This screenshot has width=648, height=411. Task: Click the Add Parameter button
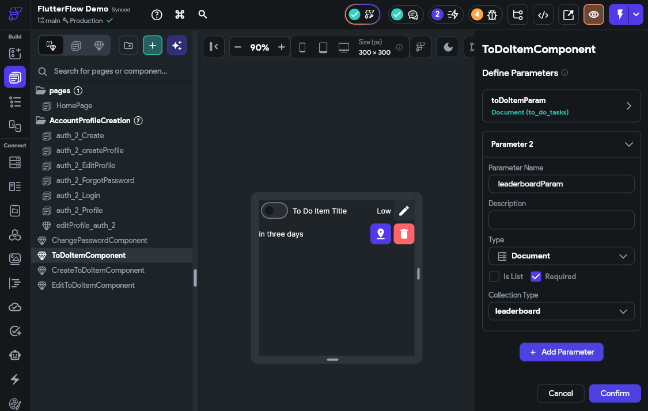coord(561,352)
